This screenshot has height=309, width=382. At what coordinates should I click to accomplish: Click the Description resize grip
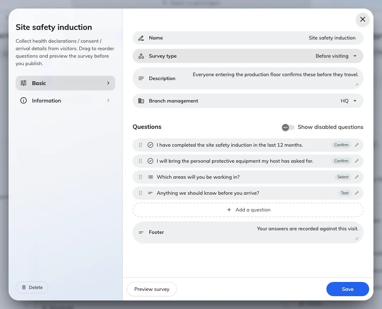point(357,84)
